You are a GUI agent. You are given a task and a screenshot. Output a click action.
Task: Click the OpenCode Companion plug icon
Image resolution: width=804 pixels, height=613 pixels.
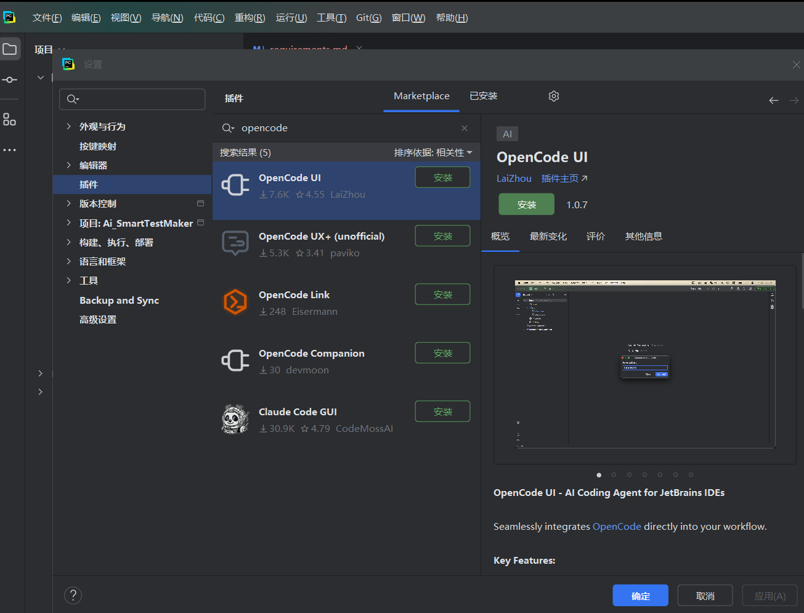pyautogui.click(x=235, y=360)
